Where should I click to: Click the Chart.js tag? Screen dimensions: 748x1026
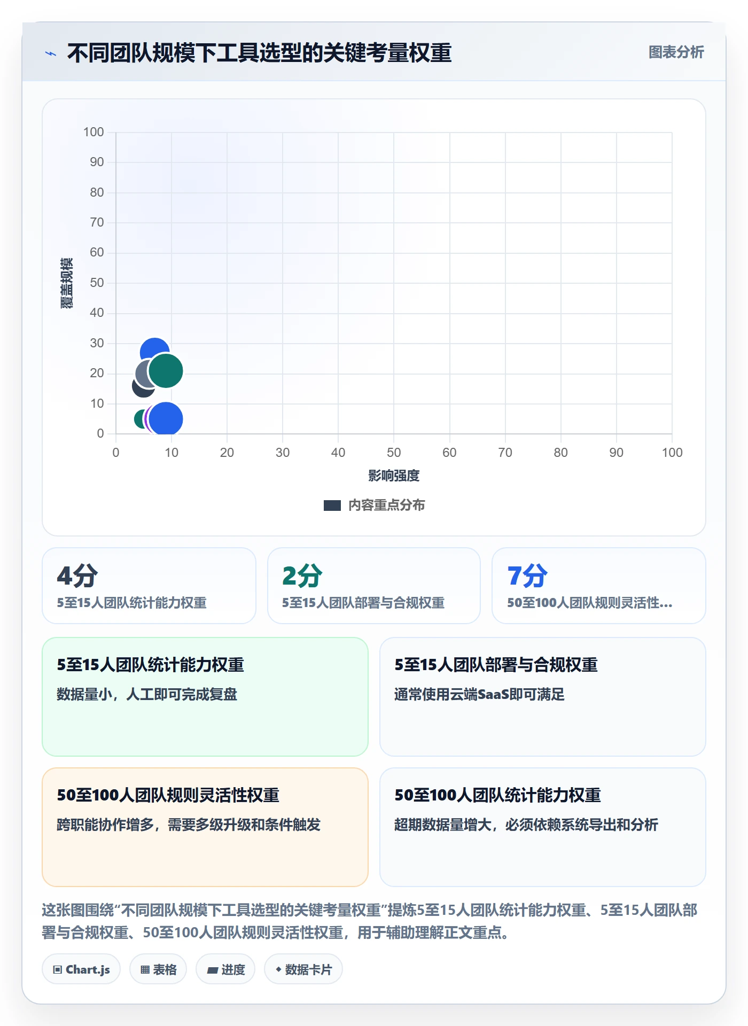click(81, 969)
